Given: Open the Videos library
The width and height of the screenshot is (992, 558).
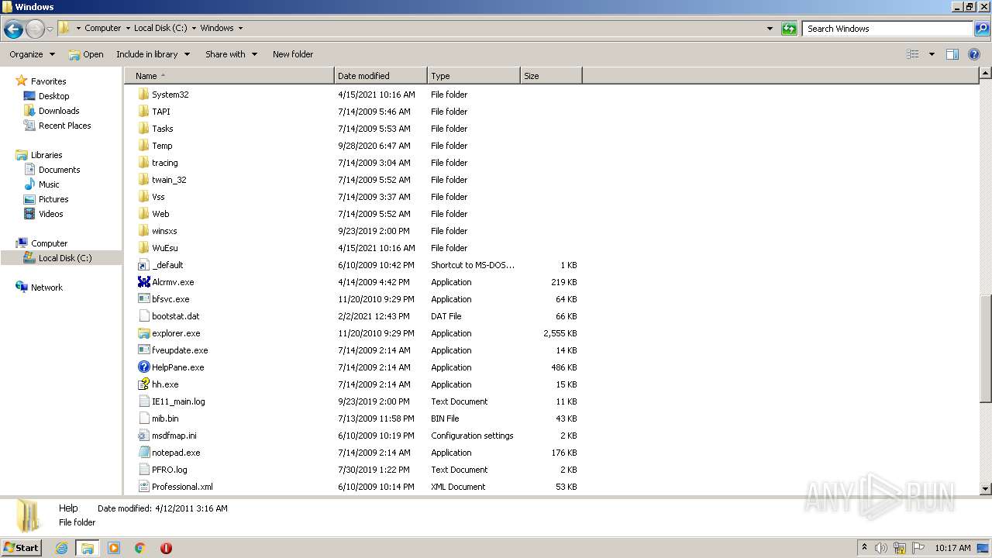Looking at the screenshot, I should click(x=50, y=214).
